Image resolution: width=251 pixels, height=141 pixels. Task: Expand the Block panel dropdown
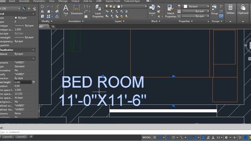(156, 21)
